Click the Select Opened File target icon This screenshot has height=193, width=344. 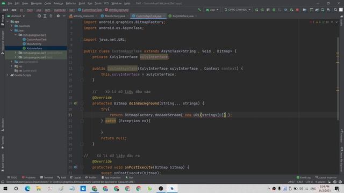(x=39, y=16)
